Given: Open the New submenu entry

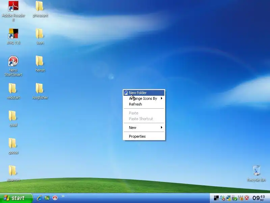Looking at the screenshot, I should point(144,128).
